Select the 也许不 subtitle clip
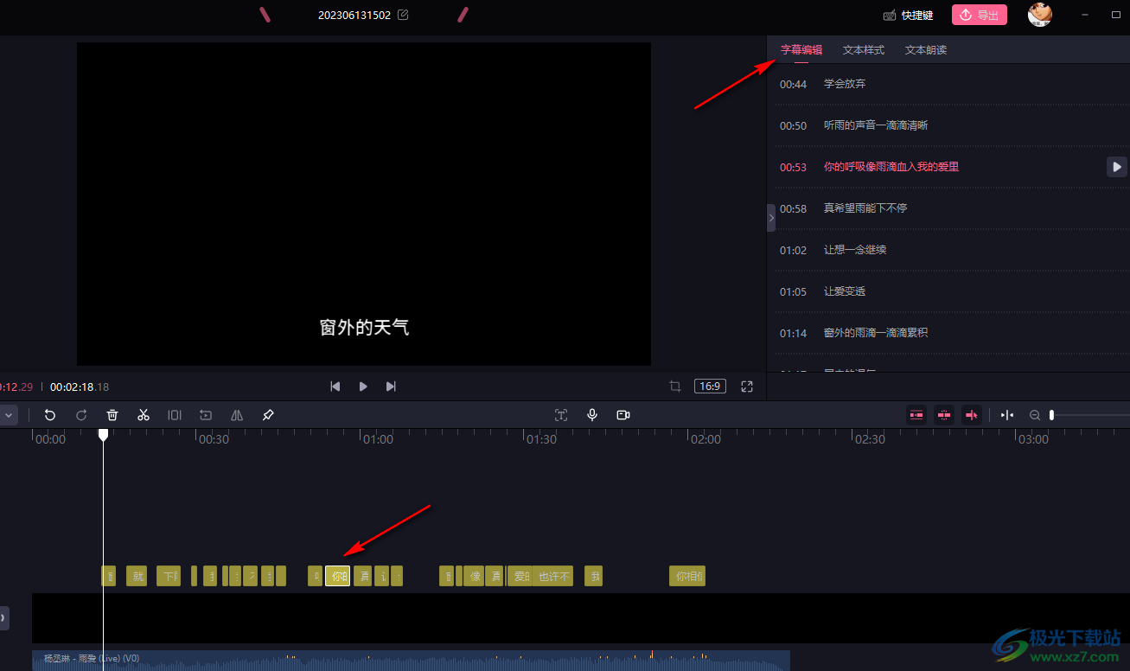 (x=553, y=576)
